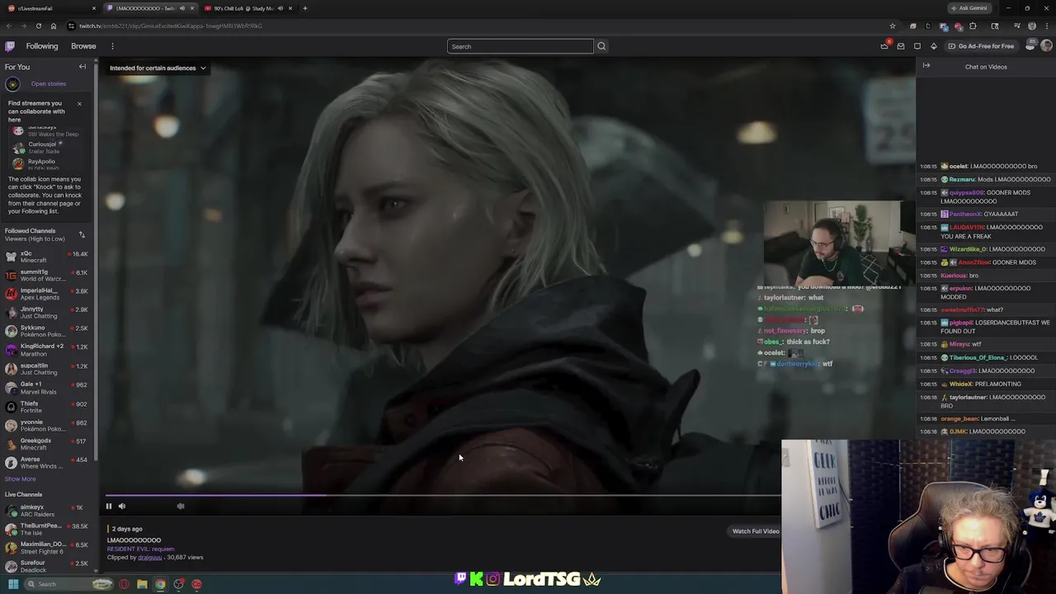Open Maximilian_DOOD Street Fighter 6 channel
Image resolution: width=1056 pixels, height=594 pixels.
[46, 548]
